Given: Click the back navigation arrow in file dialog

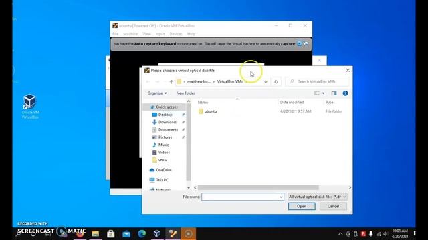Looking at the screenshot, I should [x=148, y=81].
